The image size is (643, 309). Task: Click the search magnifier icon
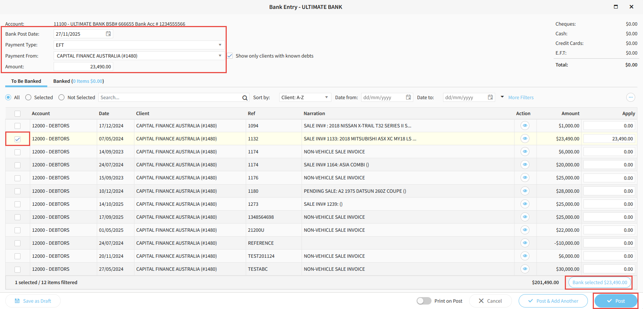[245, 98]
